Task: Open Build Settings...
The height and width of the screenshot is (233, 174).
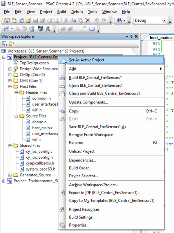Action: coord(111,217)
